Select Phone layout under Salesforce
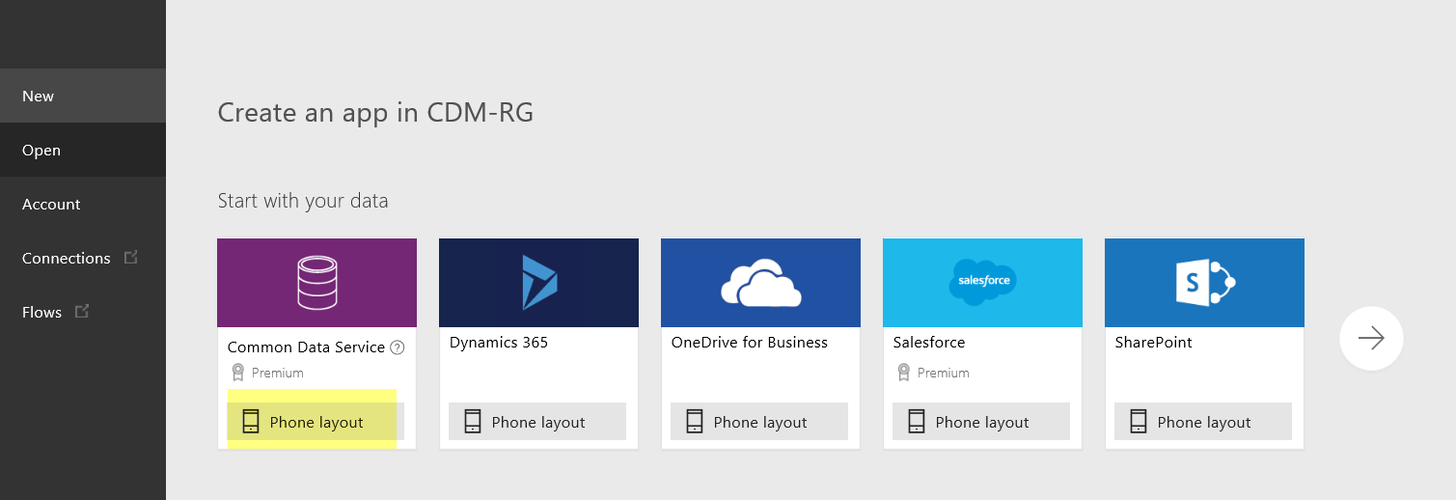This screenshot has width=1456, height=500. 981,422
